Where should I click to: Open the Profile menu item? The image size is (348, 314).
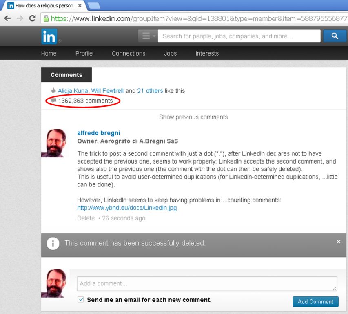84,54
